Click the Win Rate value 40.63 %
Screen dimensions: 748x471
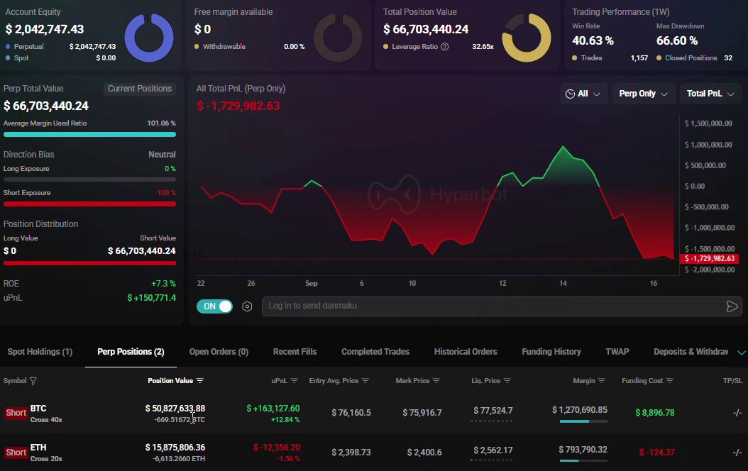pyautogui.click(x=593, y=41)
